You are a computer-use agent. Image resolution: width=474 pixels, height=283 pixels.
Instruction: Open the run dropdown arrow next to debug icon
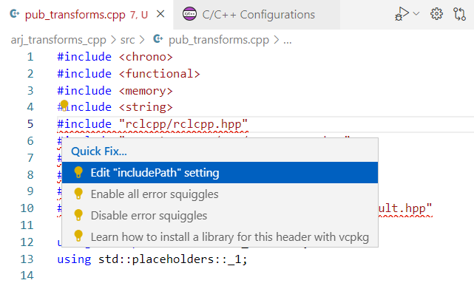(x=416, y=13)
